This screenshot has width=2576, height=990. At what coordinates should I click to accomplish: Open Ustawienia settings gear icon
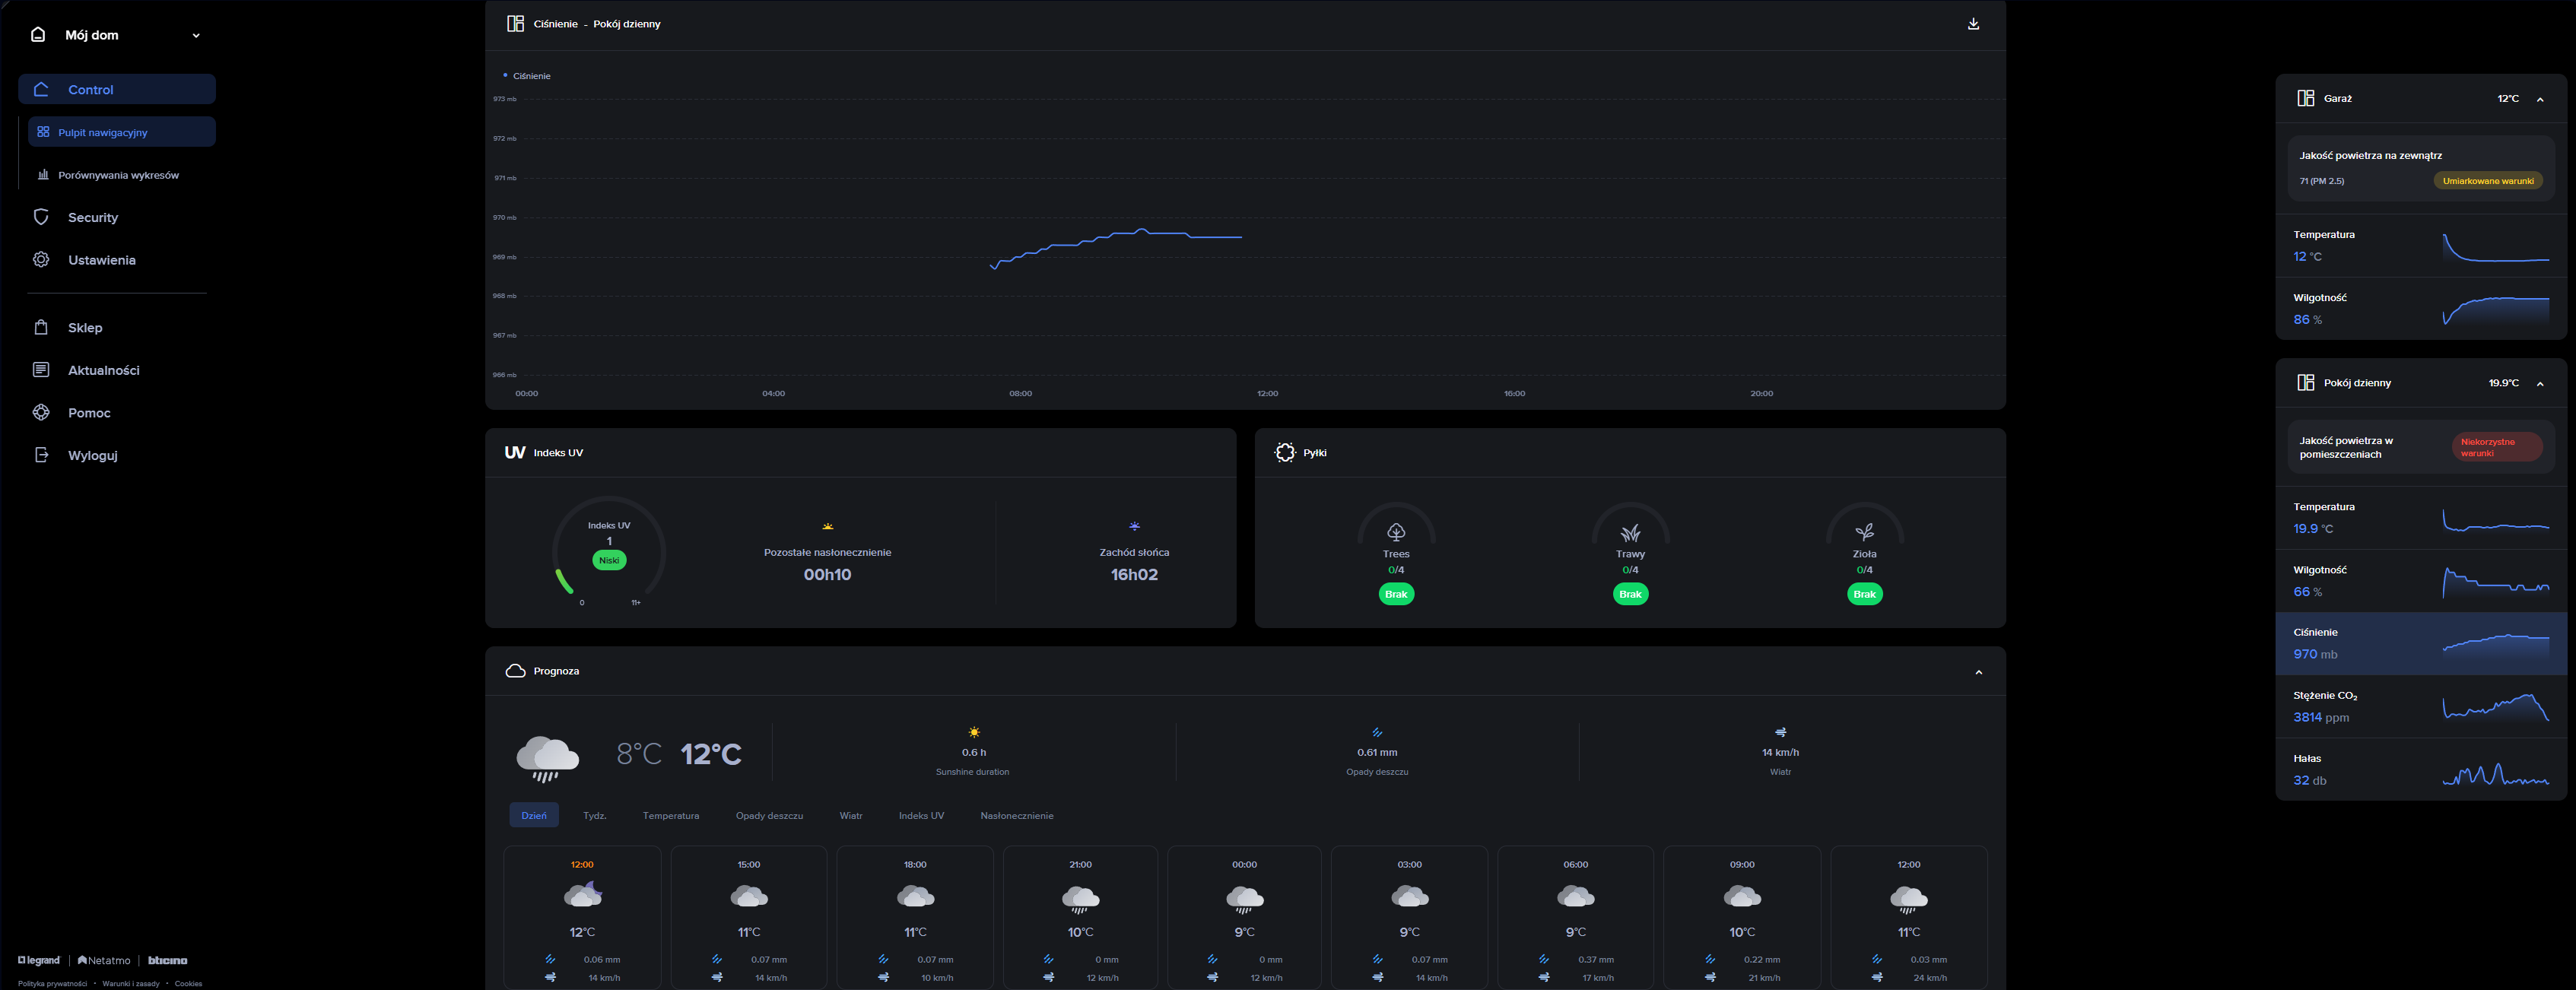pyautogui.click(x=41, y=260)
